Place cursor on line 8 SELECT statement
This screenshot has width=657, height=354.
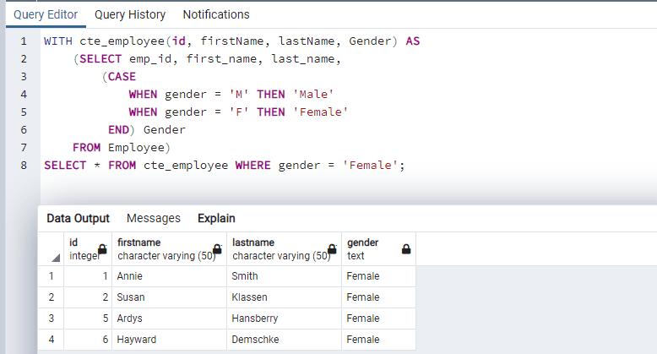tap(224, 165)
